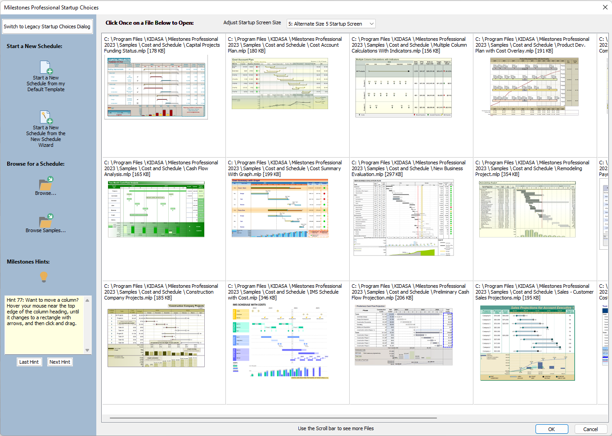
Task: Open the Adjust Startup Screen Size dropdown
Action: (331, 24)
